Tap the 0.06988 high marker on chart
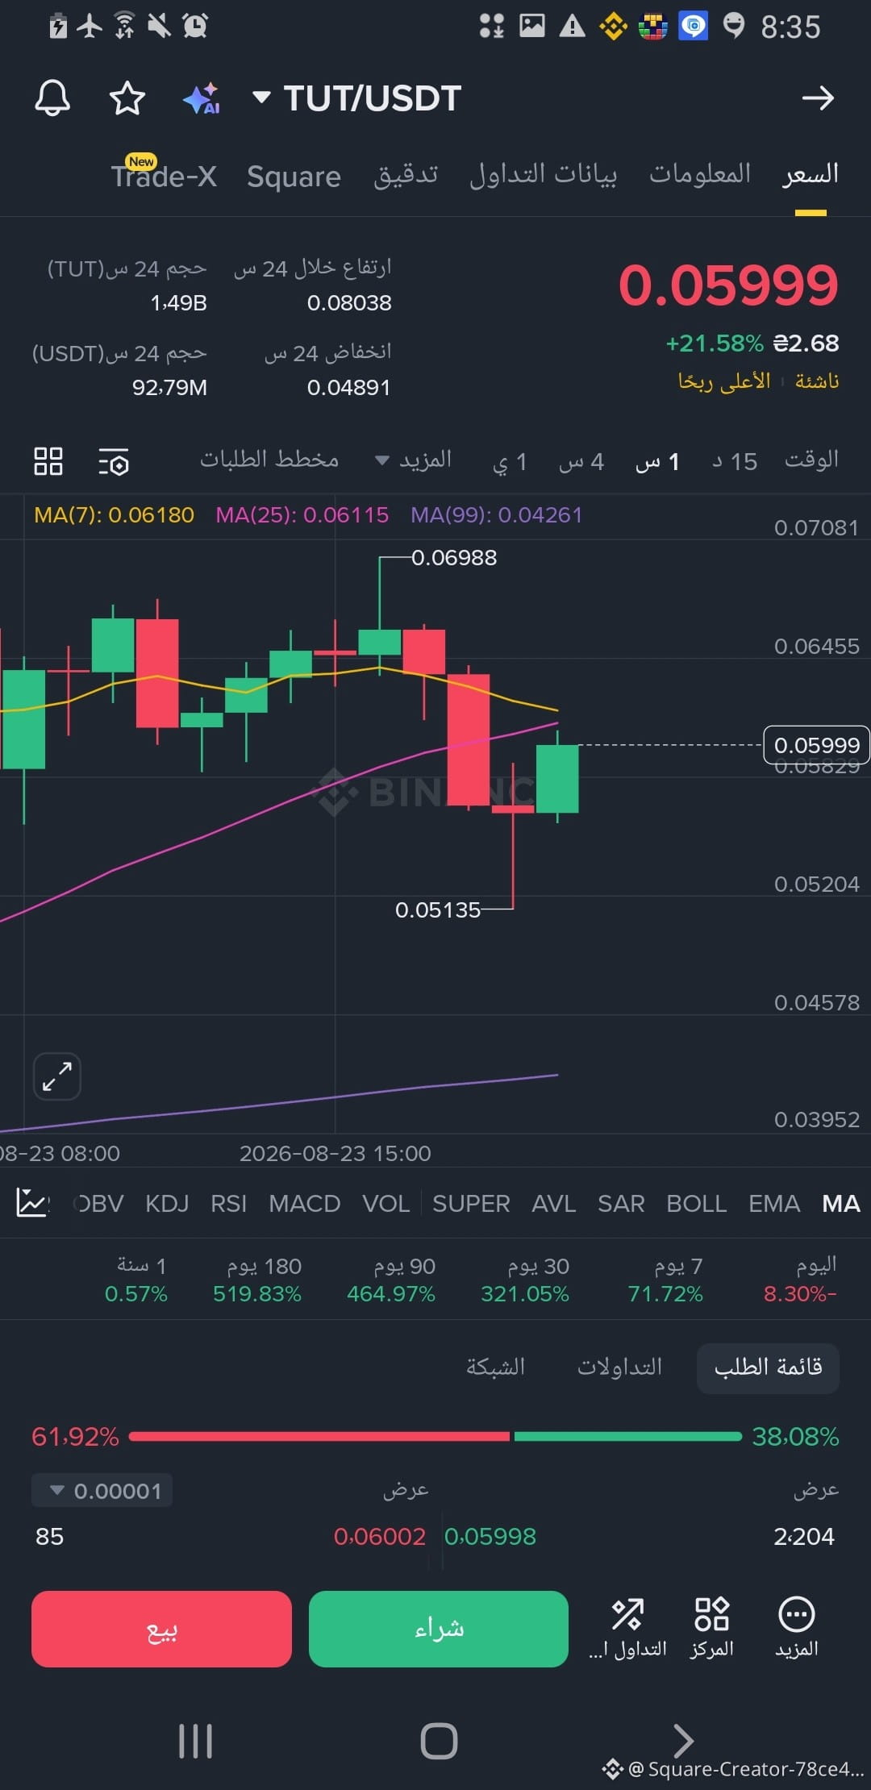 454,557
